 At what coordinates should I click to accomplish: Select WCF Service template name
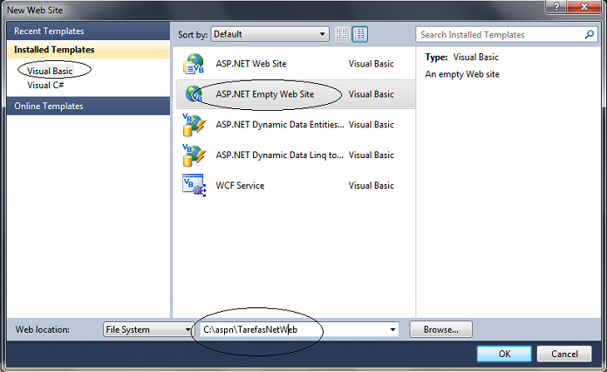pyautogui.click(x=240, y=186)
